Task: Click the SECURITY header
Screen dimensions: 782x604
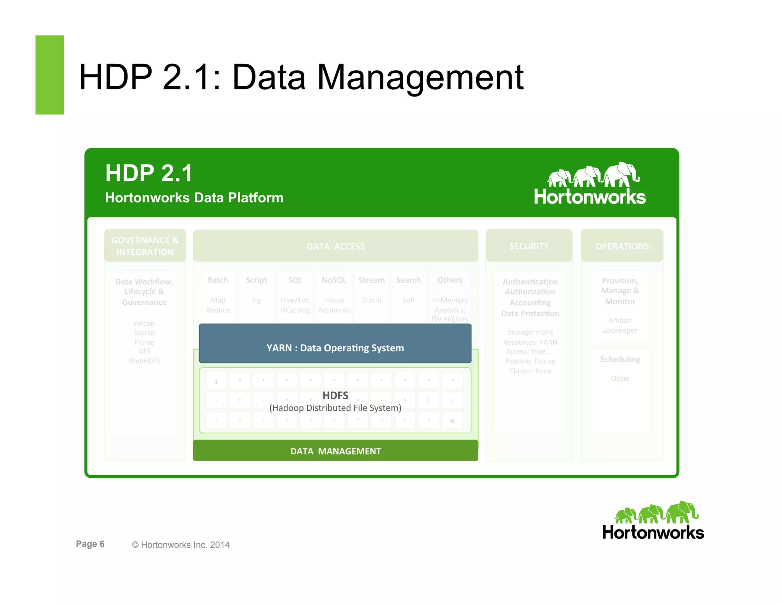Action: coord(529,246)
